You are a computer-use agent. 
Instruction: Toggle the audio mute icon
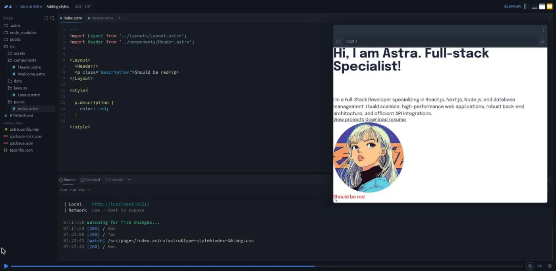[x=529, y=266]
